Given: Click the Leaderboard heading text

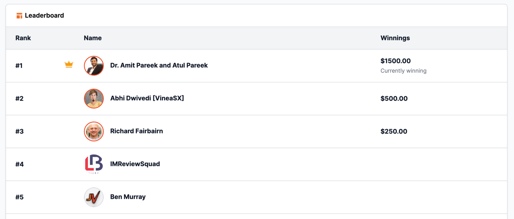Looking at the screenshot, I should [44, 16].
